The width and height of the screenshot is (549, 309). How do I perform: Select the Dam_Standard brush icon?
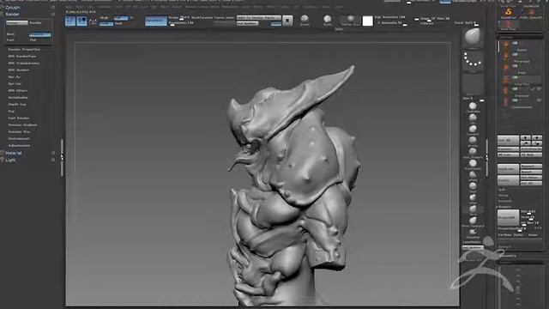coord(473,152)
